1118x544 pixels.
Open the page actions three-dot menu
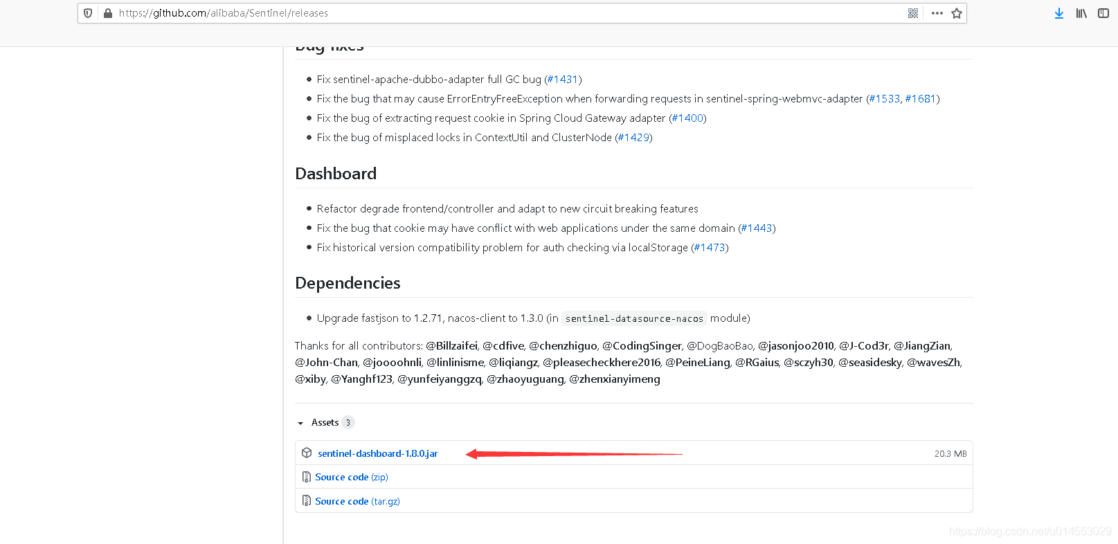click(x=937, y=13)
